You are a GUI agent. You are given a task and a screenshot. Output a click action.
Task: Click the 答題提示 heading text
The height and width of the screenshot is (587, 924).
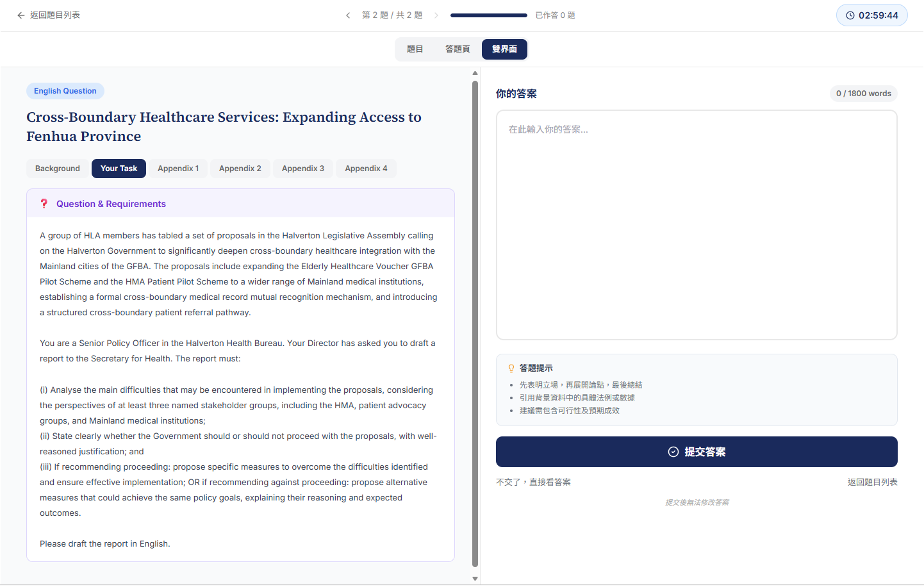(536, 368)
